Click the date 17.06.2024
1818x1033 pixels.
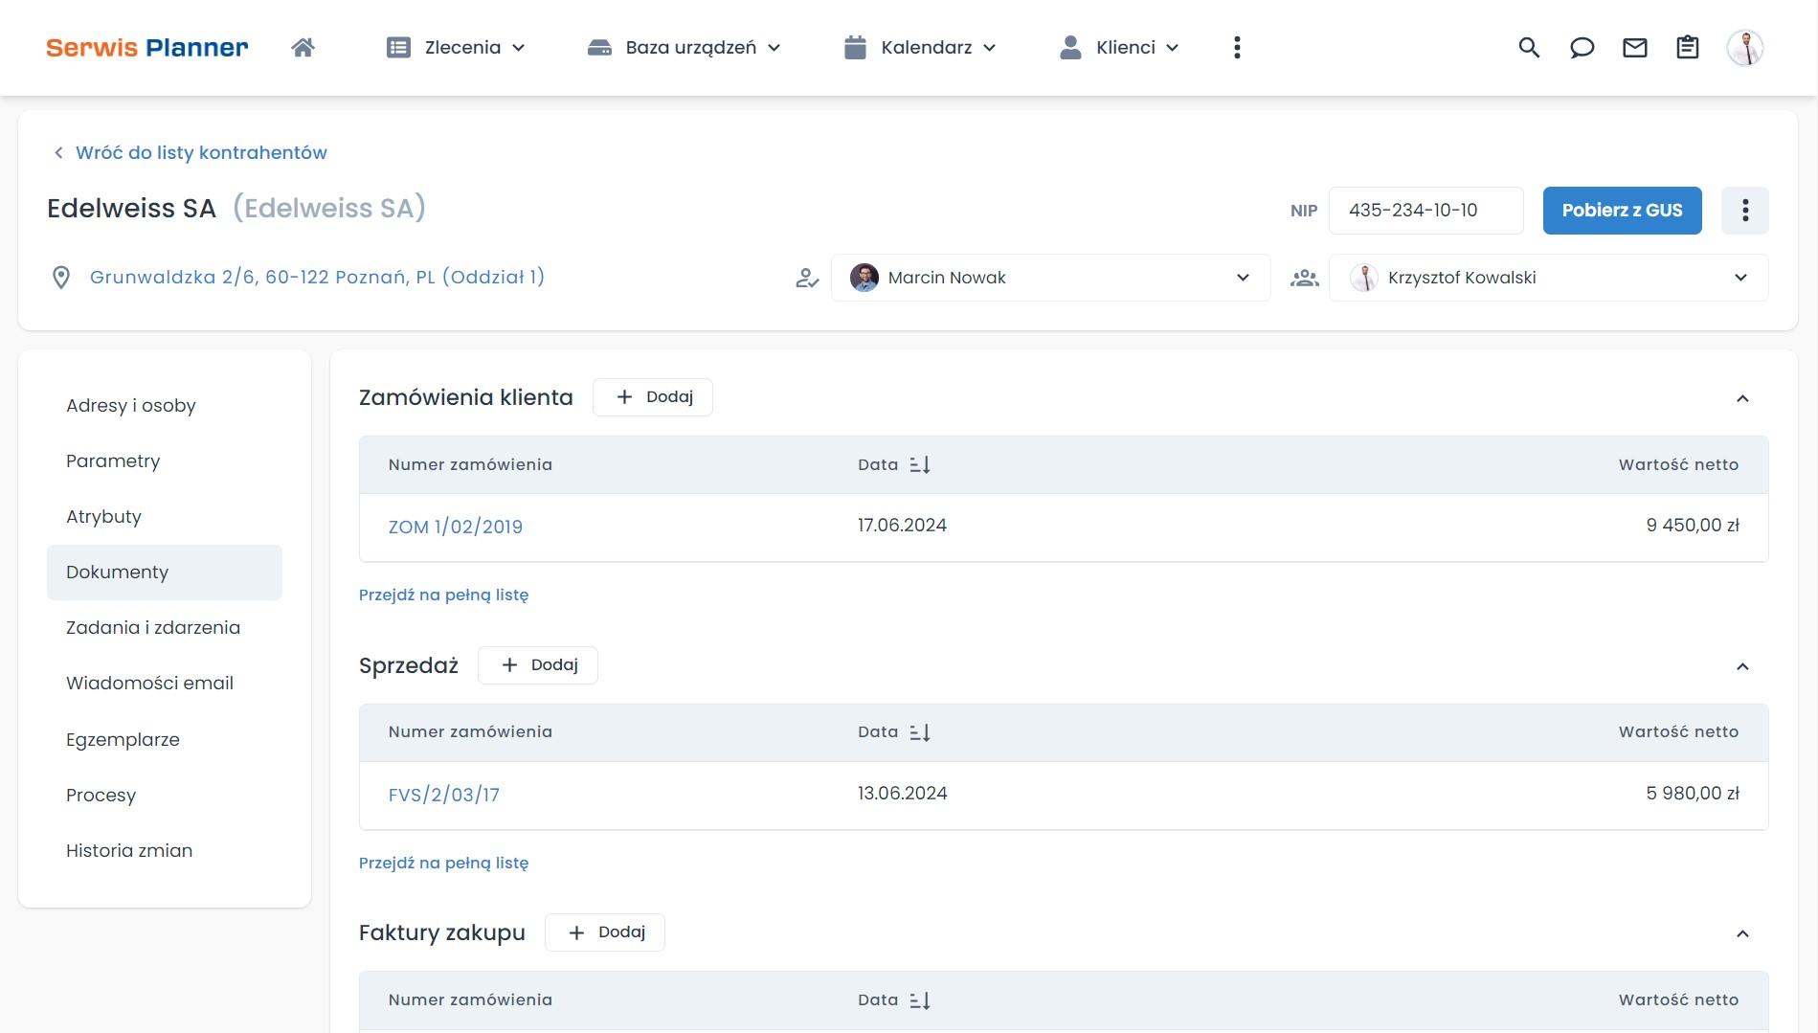pos(902,526)
